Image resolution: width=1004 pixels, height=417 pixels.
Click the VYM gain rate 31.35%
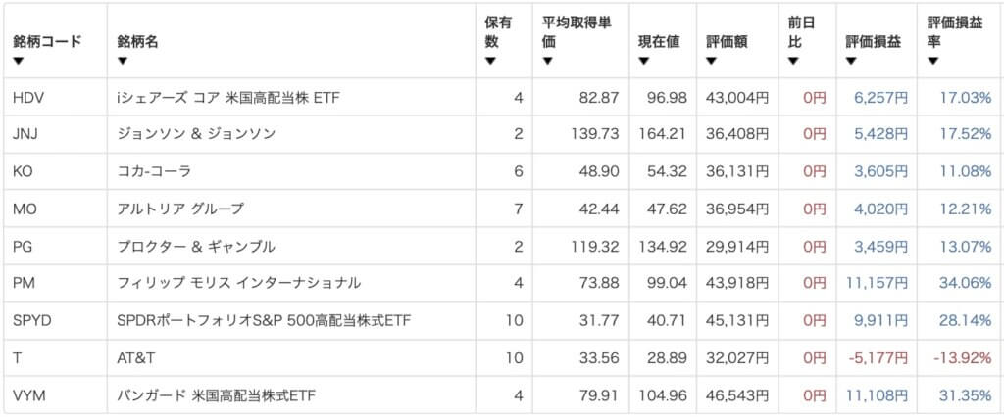pyautogui.click(x=966, y=395)
